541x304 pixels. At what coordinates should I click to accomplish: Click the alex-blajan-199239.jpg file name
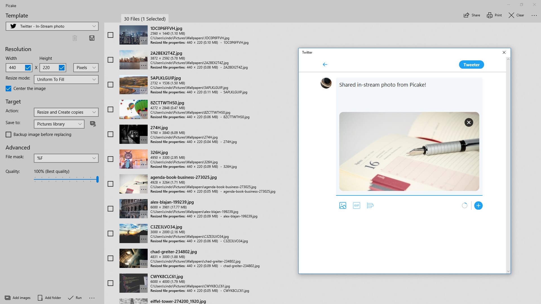(172, 202)
